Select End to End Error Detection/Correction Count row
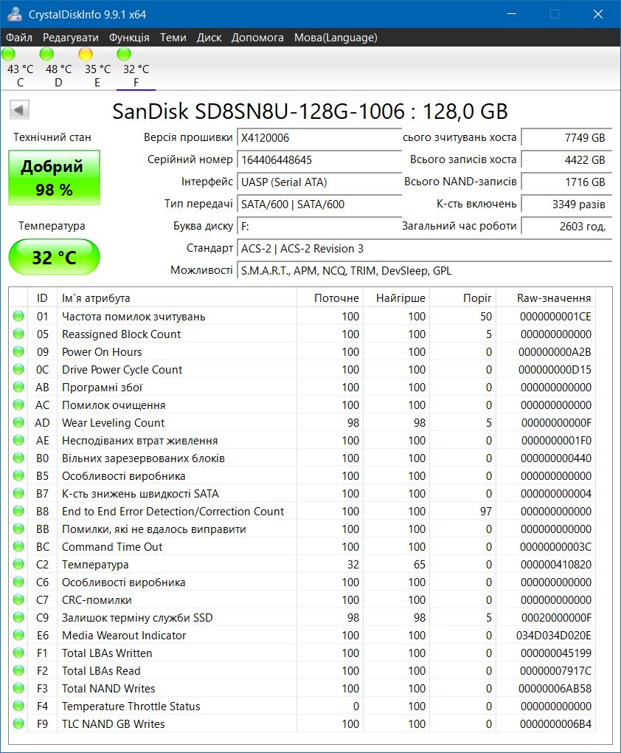 [302, 512]
